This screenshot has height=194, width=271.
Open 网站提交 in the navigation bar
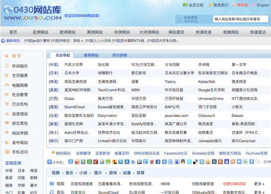pyautogui.click(x=177, y=32)
